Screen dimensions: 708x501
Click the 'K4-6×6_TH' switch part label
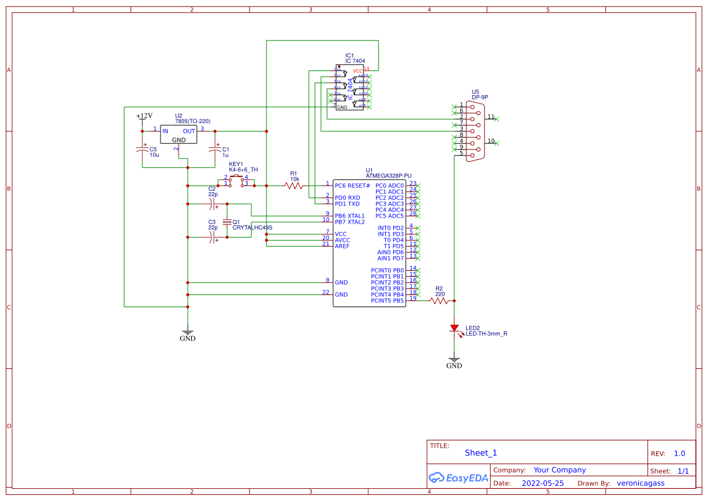(243, 170)
